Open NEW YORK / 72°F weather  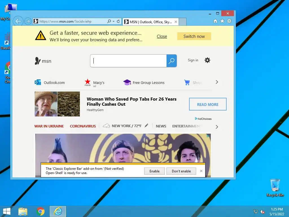(x=122, y=126)
